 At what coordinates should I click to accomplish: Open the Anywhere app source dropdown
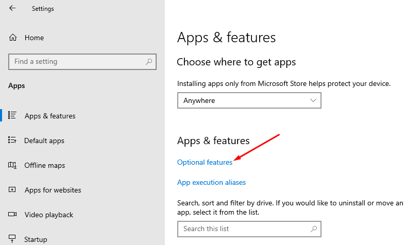pyautogui.click(x=242, y=100)
